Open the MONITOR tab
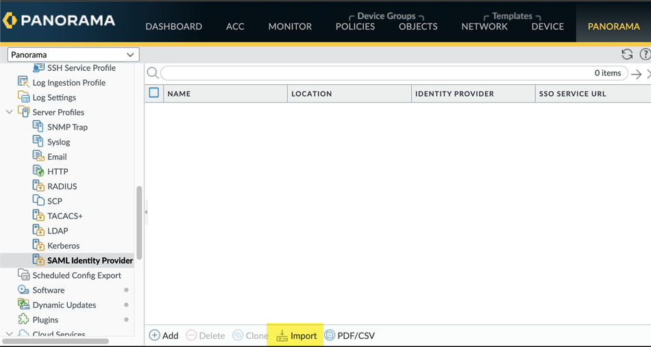651x347 pixels. [290, 27]
